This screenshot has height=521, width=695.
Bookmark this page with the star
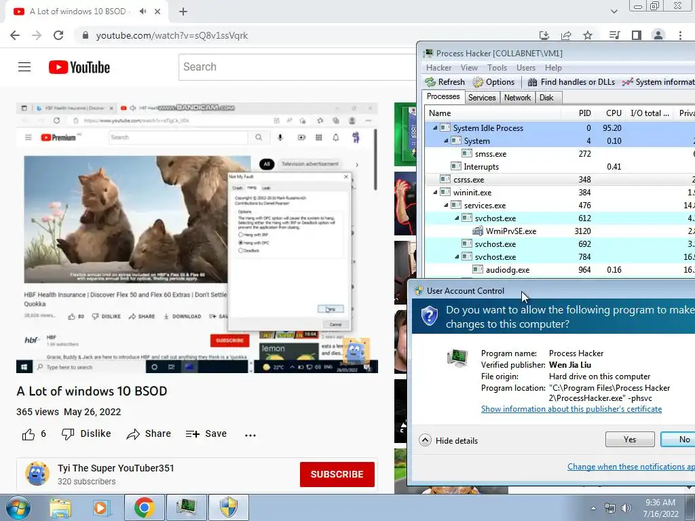click(588, 35)
